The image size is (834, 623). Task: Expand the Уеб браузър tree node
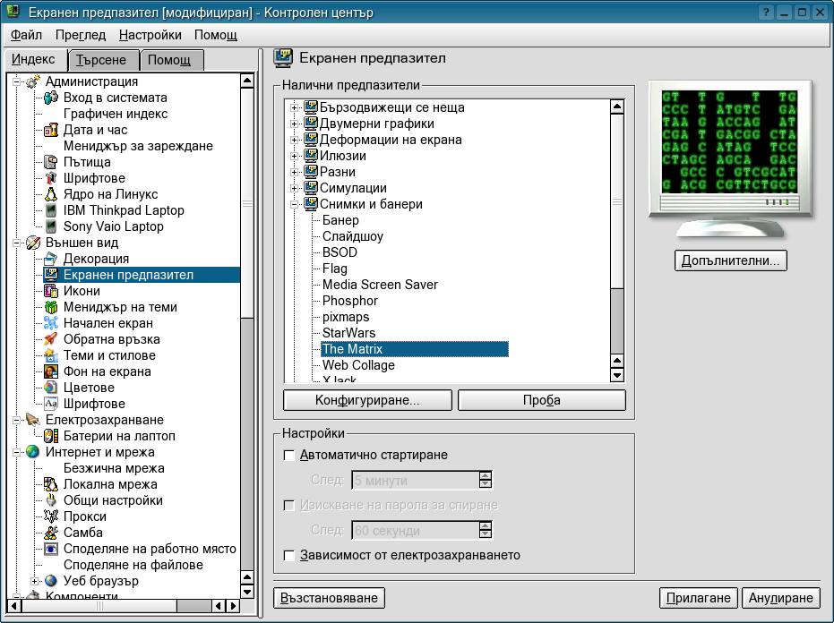coord(35,581)
